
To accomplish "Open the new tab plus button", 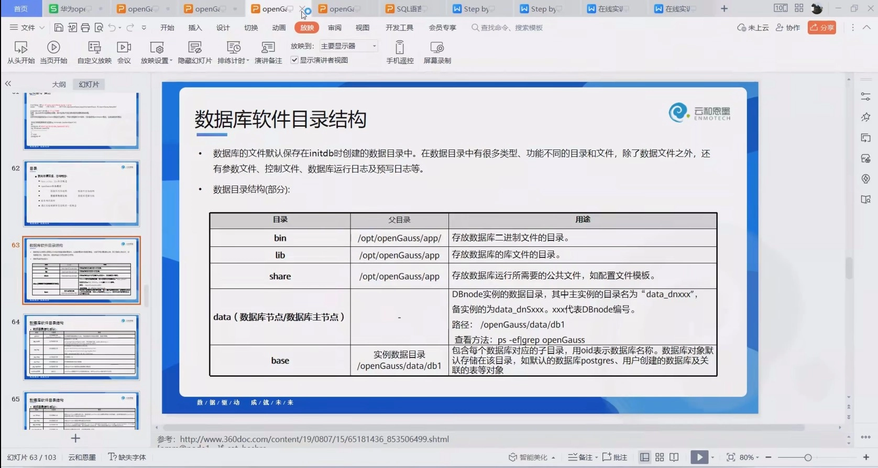I will tap(725, 9).
